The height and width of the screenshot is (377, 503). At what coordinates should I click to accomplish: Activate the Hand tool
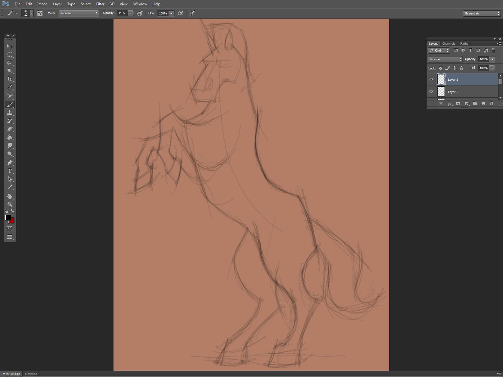pyautogui.click(x=10, y=196)
